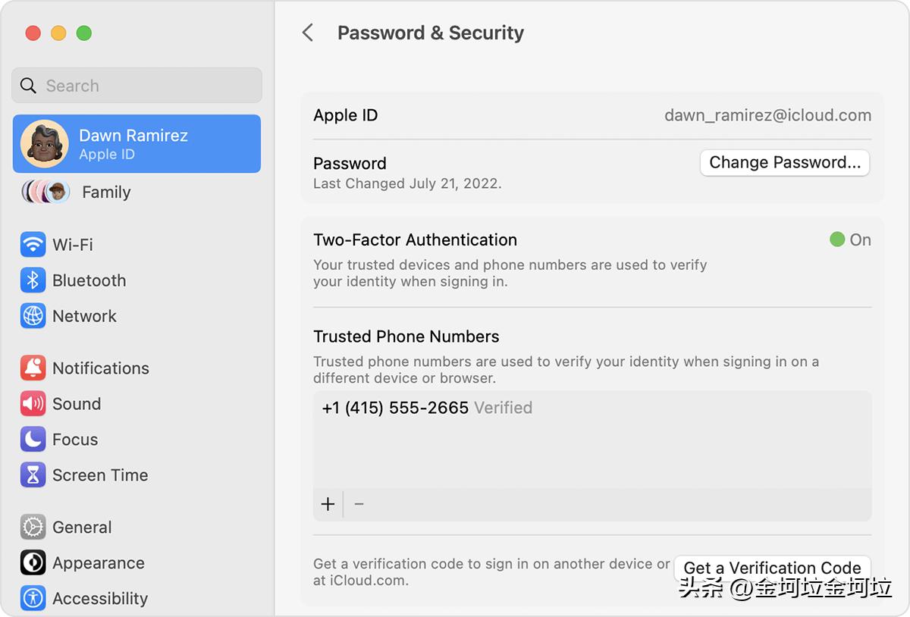
Task: Check the Two-Factor Authentication On status indicator
Action: coord(837,240)
